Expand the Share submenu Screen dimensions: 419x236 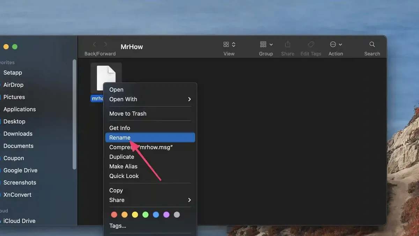coord(150,200)
